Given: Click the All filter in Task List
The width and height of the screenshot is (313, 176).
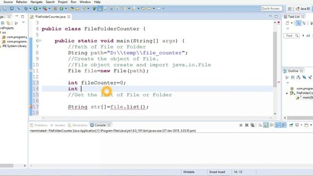Looking at the screenshot, I should 308,36.
